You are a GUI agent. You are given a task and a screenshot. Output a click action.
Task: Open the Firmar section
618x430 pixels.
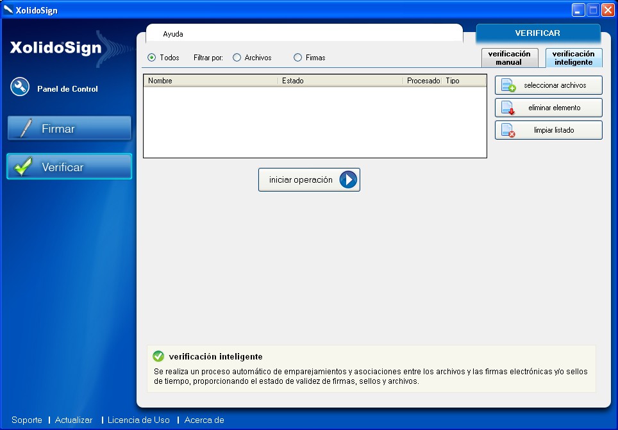click(x=69, y=128)
